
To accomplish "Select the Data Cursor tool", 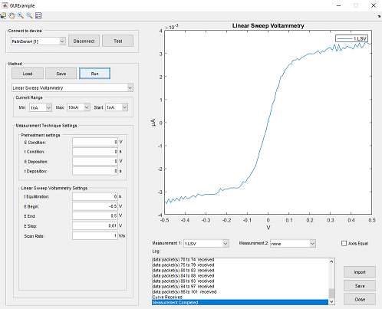I will click(x=3, y=15).
